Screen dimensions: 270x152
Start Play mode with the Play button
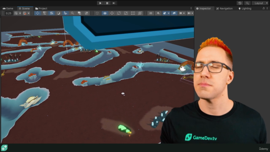click(x=100, y=3)
